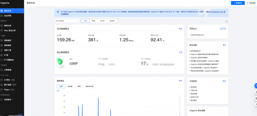Click the 预热缓存 icon in sidebar
The height and width of the screenshot is (116, 257).
click(x=2, y=45)
